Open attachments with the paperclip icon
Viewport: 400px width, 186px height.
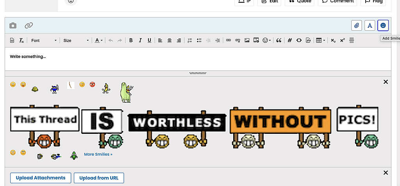coord(356,25)
